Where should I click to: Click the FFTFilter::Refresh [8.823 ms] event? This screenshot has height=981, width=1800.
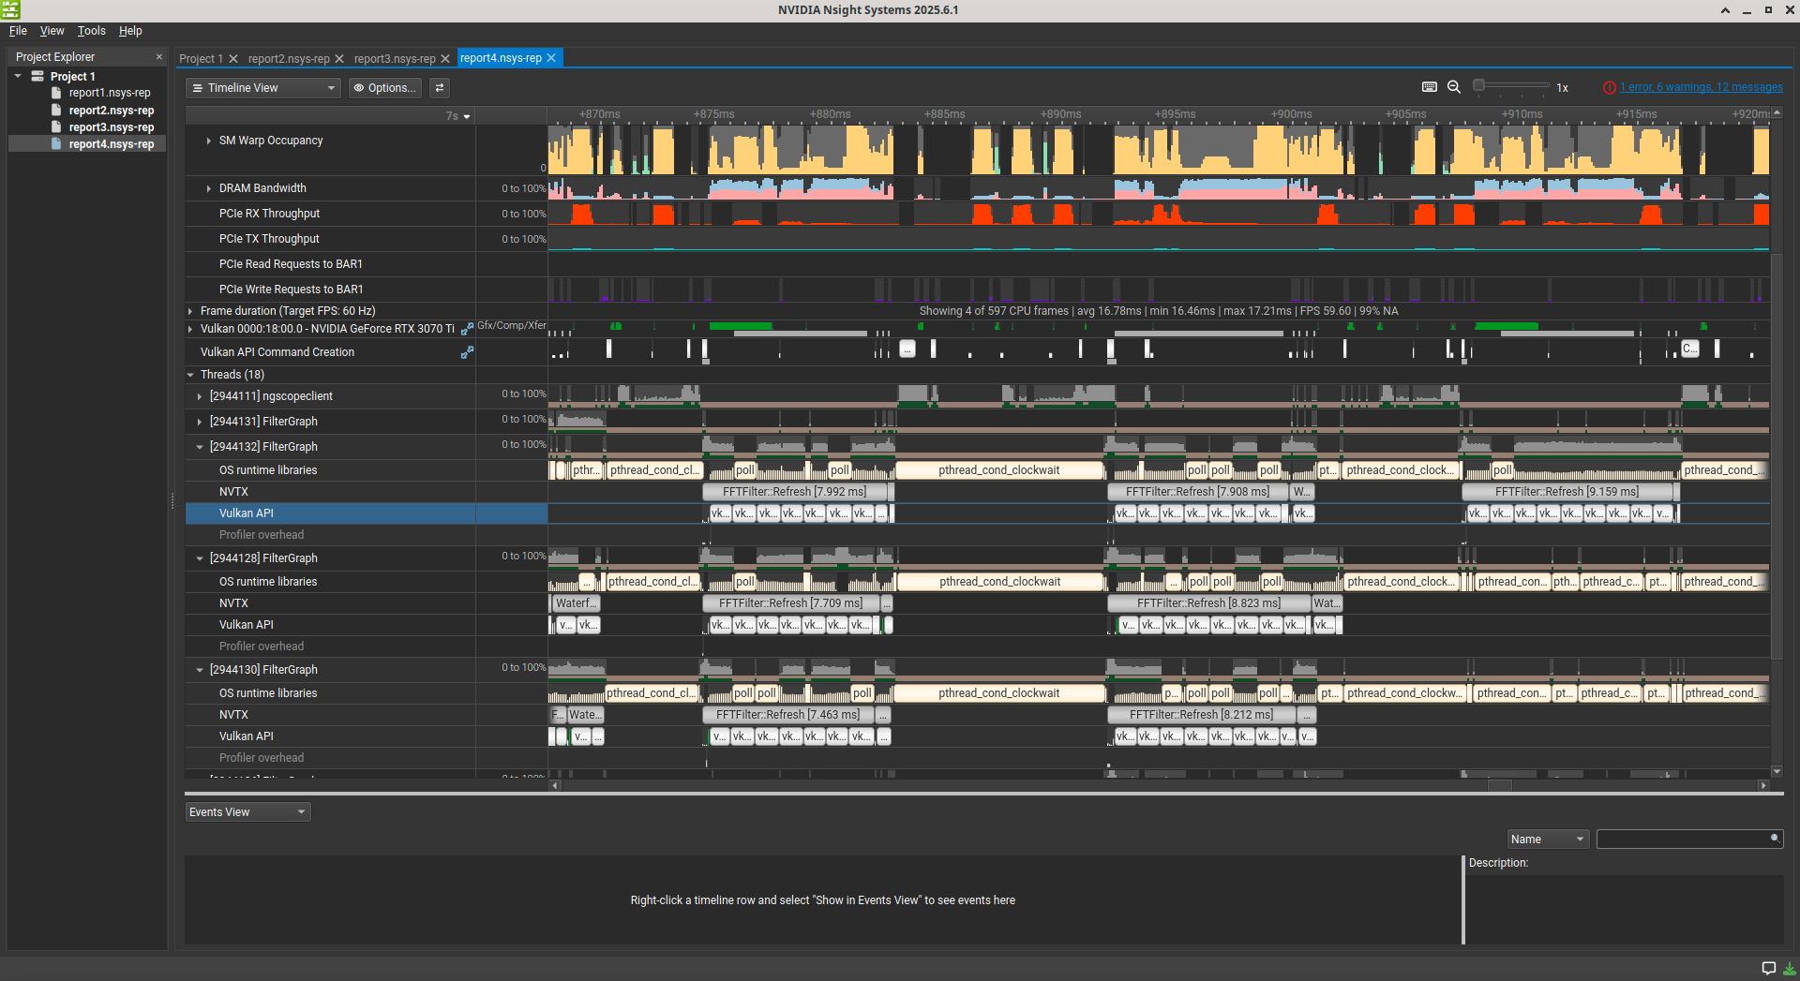(1208, 603)
